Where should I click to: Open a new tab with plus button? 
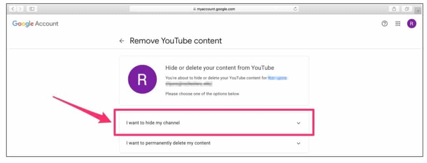point(418,10)
